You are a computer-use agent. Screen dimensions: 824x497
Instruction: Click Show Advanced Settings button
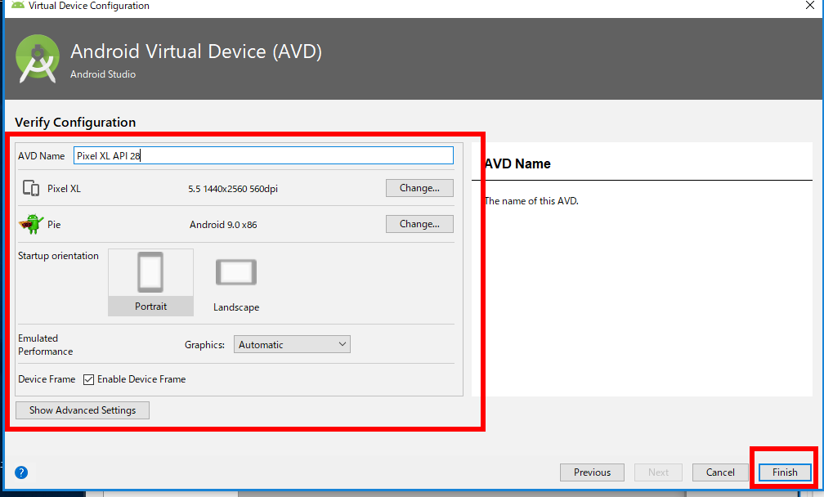point(83,410)
